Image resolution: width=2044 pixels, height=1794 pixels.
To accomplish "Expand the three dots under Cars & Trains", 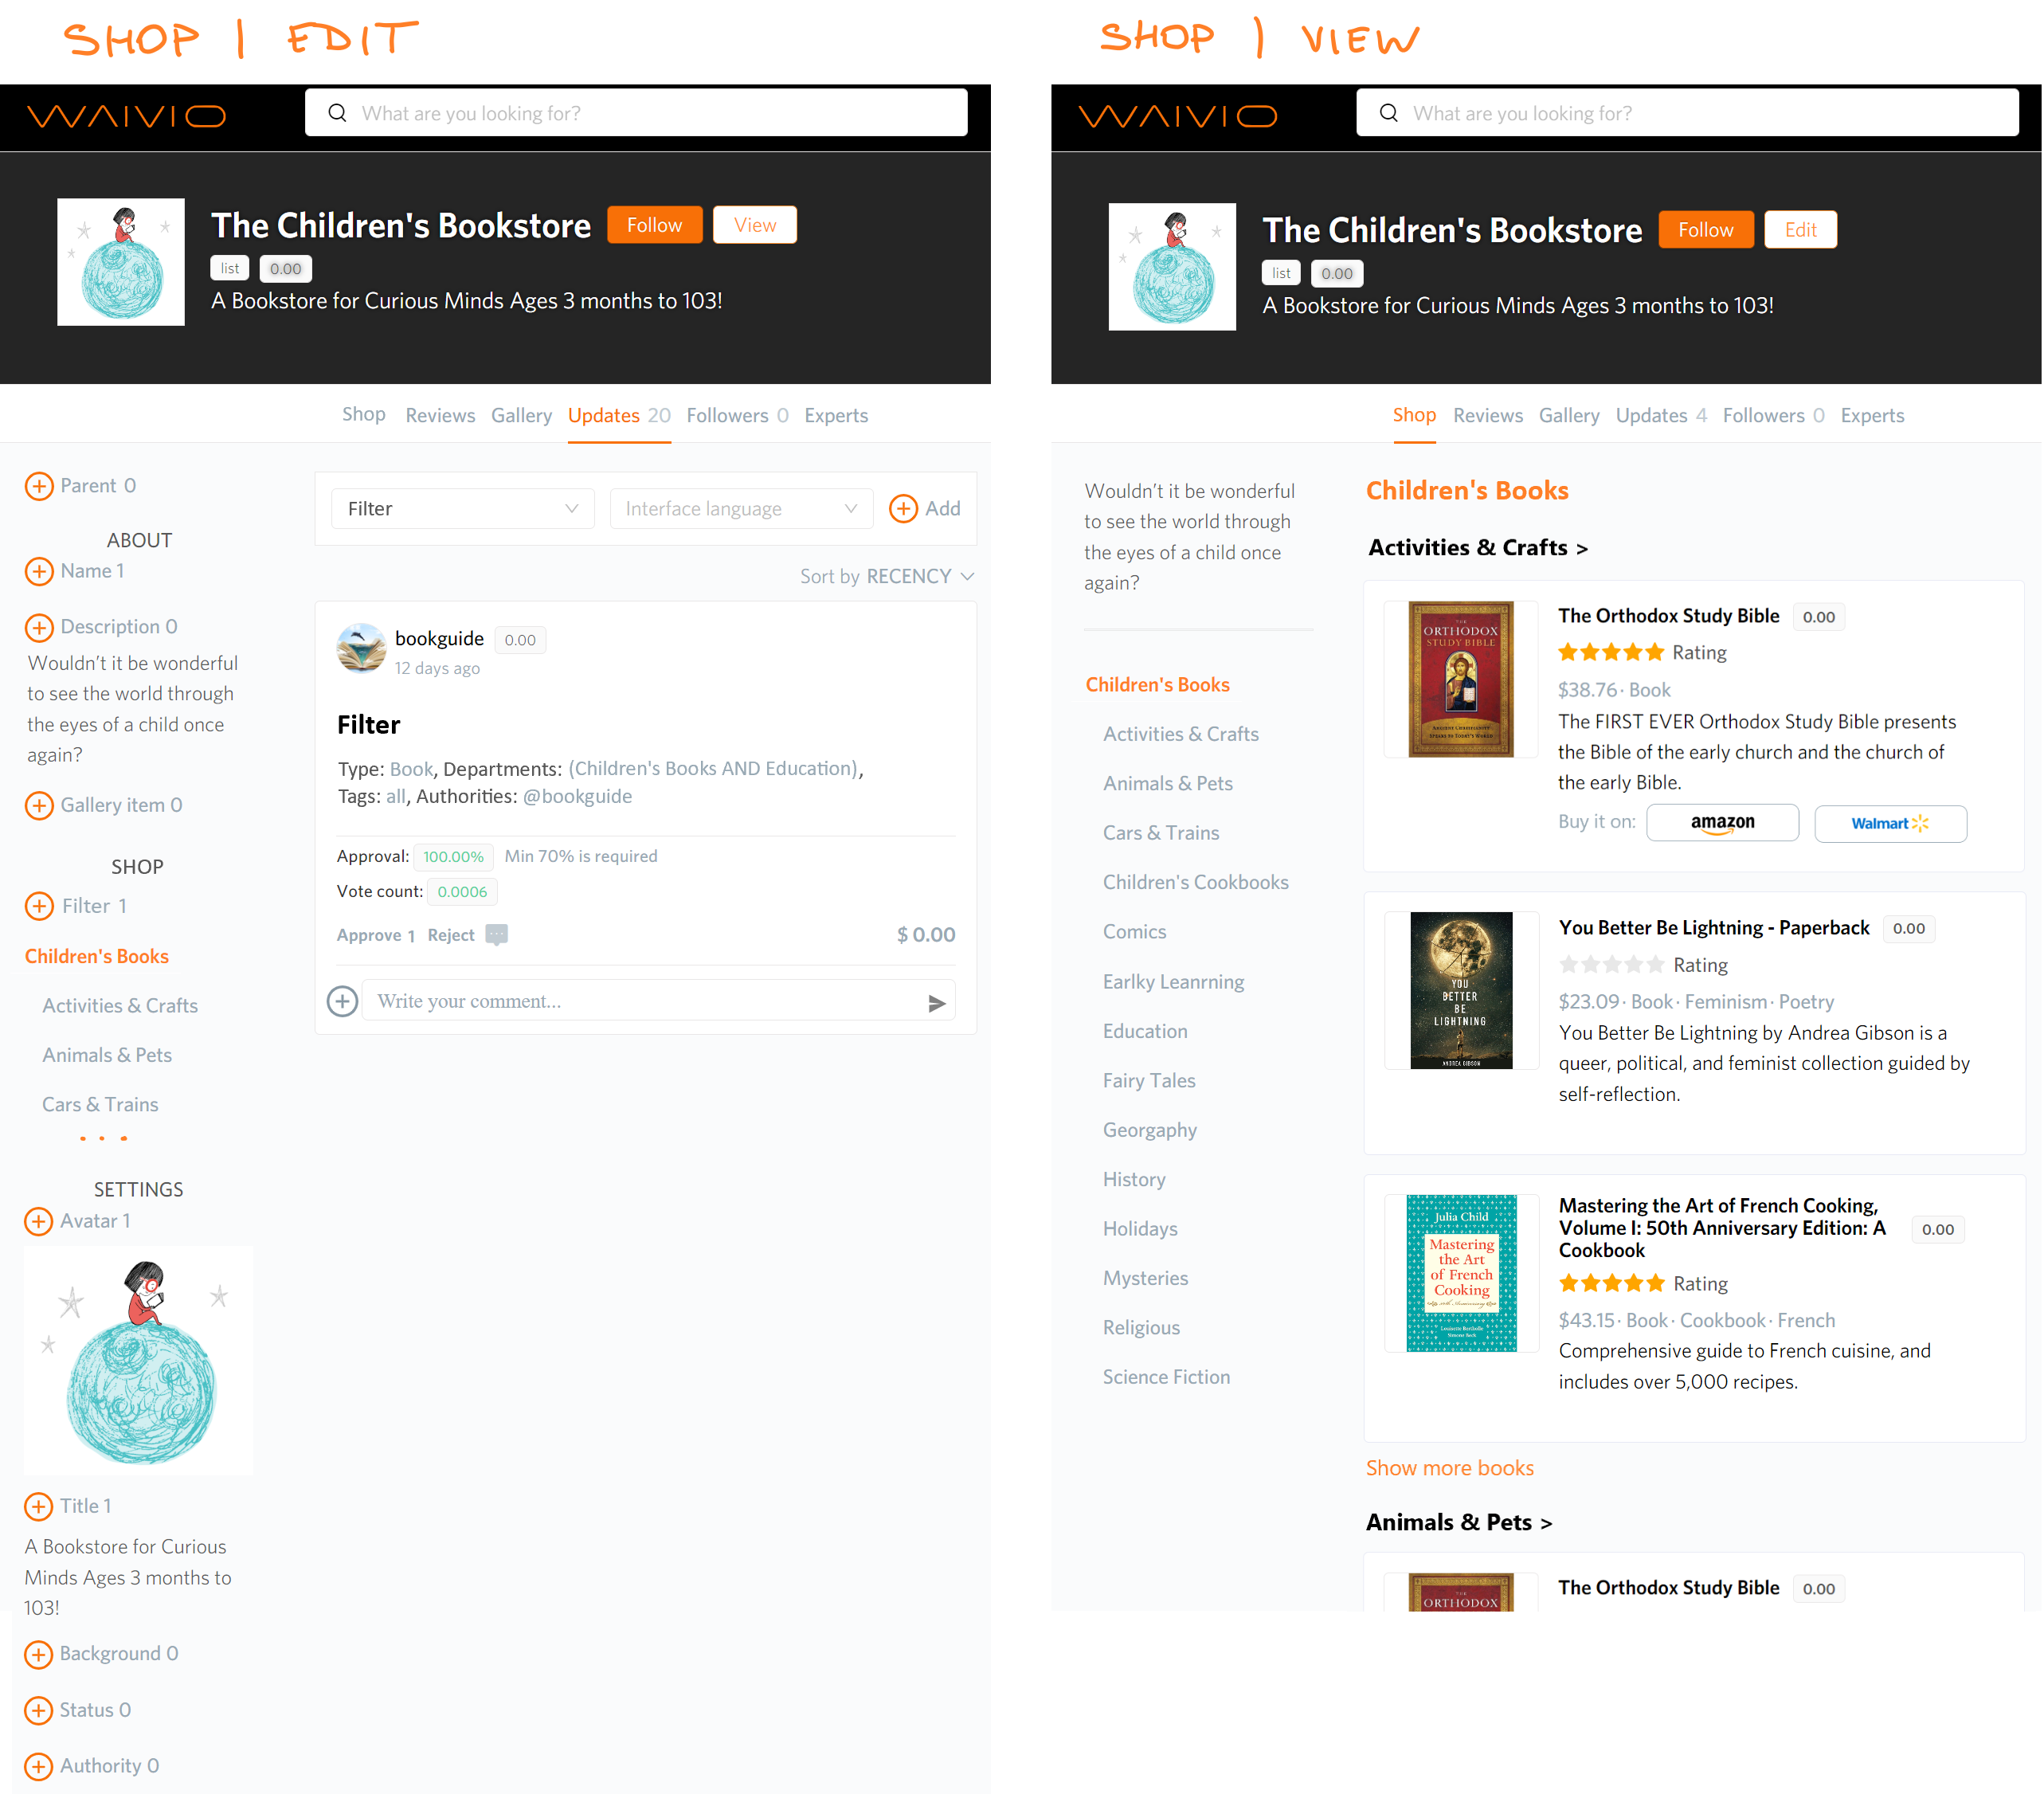I will coord(103,1139).
